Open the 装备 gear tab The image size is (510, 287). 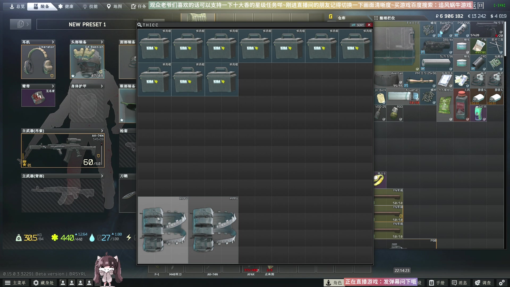42,6
